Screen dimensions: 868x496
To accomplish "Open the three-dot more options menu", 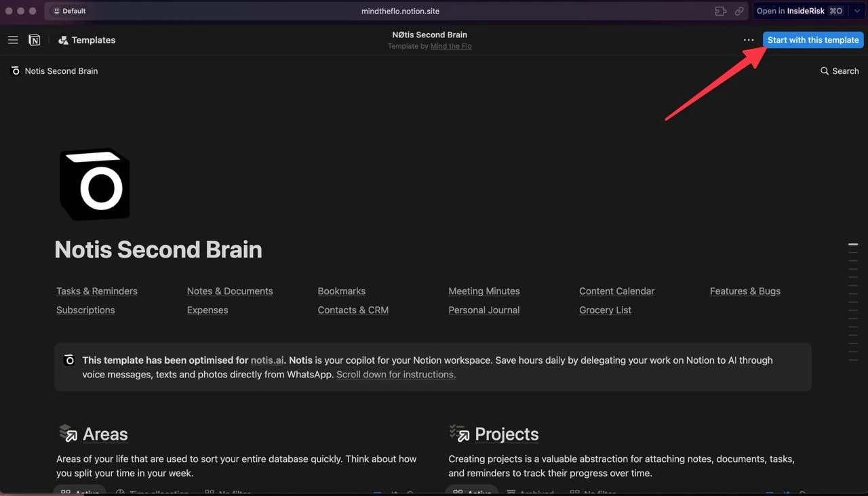I will coord(749,40).
